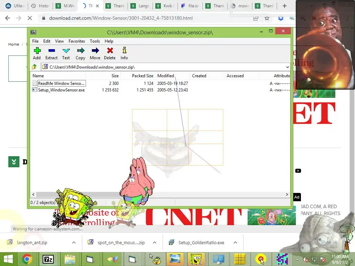355x266 pixels.
Task: Click the yellow grid icon in taskbar
Action: pos(240,259)
